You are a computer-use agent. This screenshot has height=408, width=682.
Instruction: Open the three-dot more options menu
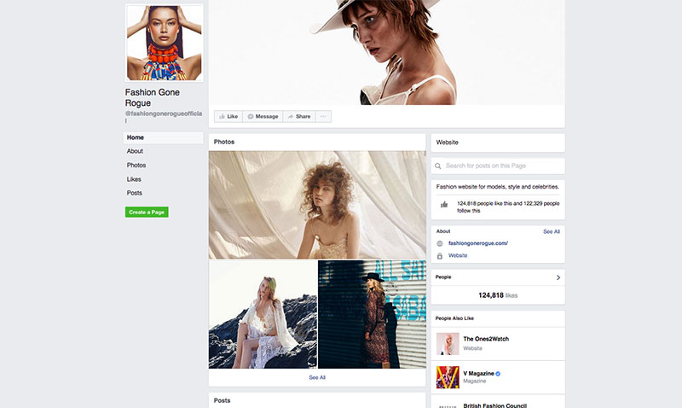pos(323,116)
